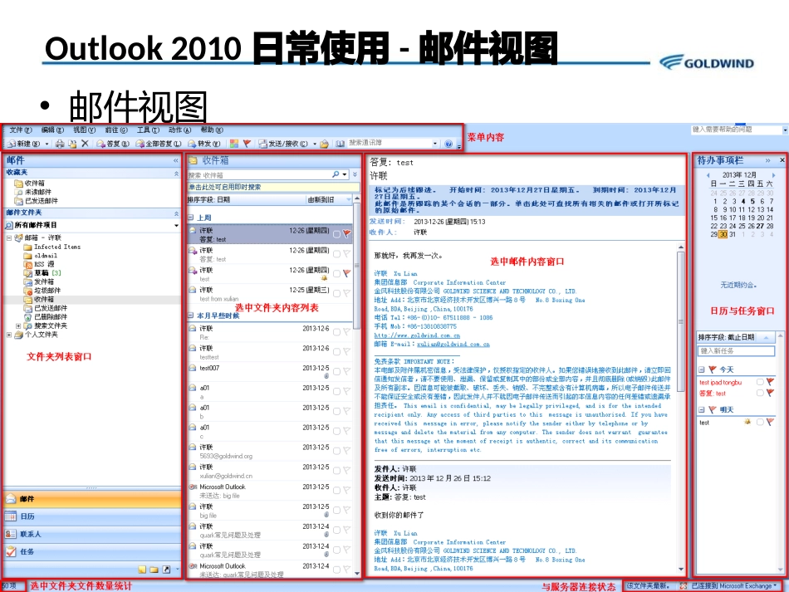
Task: Click the Categorize color squares icon
Action: tap(234, 144)
